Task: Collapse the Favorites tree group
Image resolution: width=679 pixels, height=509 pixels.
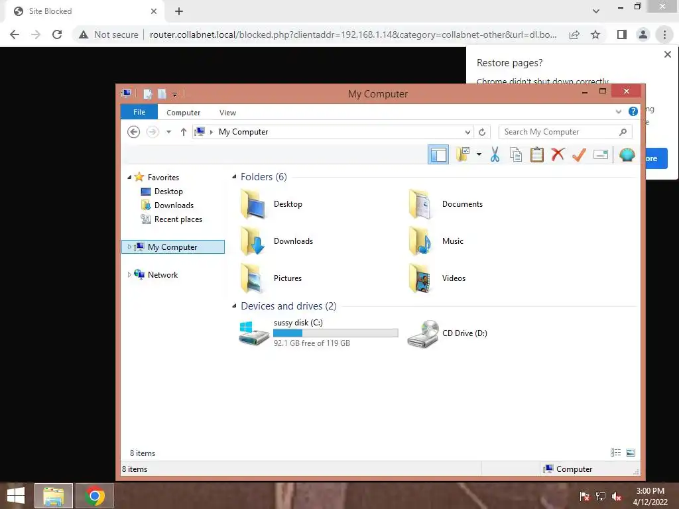Action: [129, 177]
